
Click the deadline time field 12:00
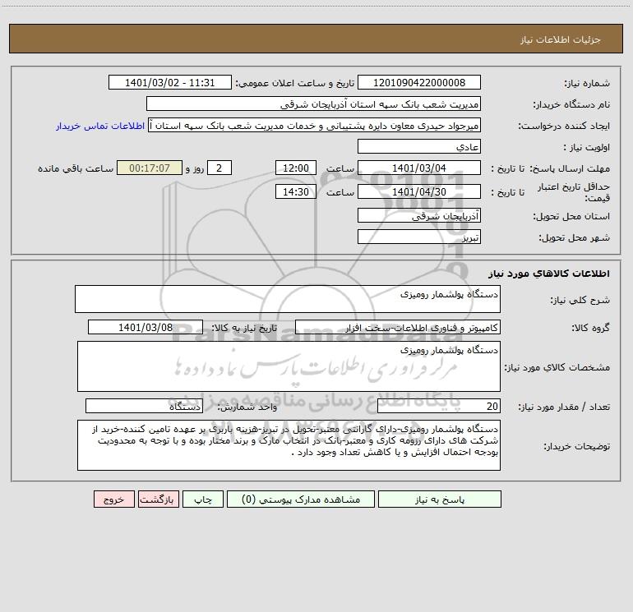(x=295, y=168)
